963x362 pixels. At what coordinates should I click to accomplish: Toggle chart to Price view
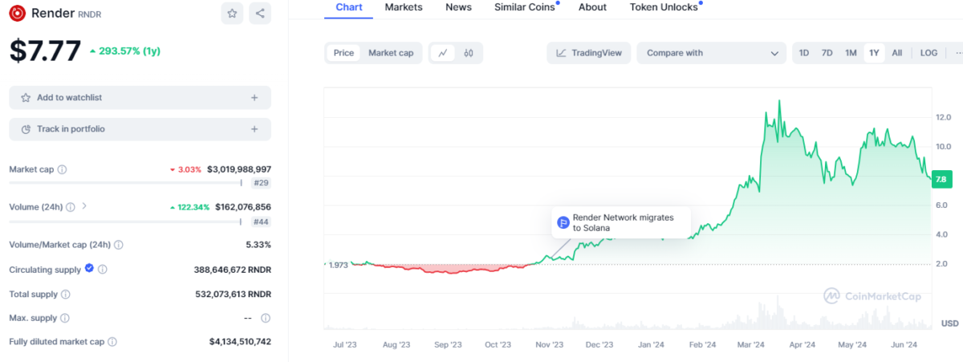(x=343, y=53)
